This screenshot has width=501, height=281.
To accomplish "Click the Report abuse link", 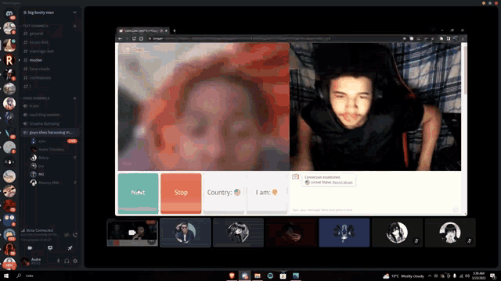I will (343, 182).
